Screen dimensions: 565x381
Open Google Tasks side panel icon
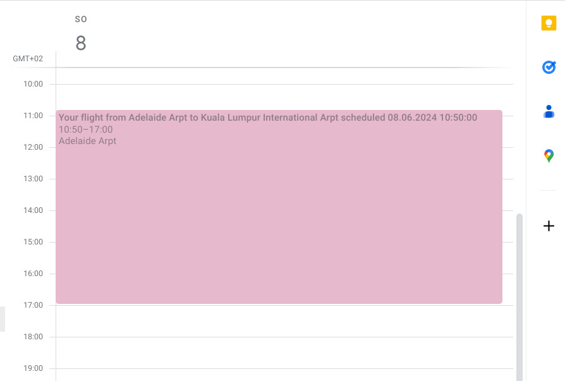tap(549, 68)
